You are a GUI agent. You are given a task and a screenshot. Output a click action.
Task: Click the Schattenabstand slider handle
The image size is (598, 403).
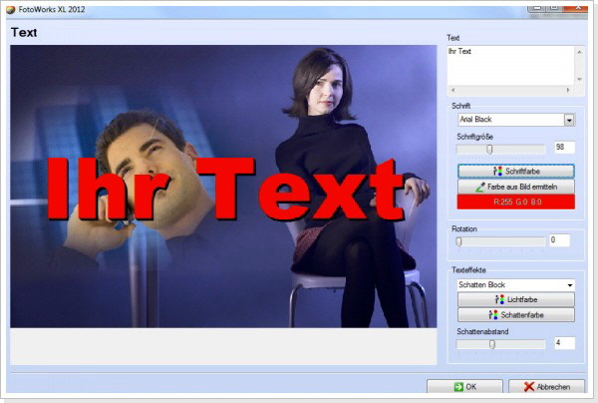(x=491, y=343)
